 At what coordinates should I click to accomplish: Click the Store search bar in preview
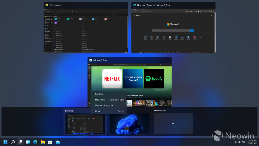point(129,65)
